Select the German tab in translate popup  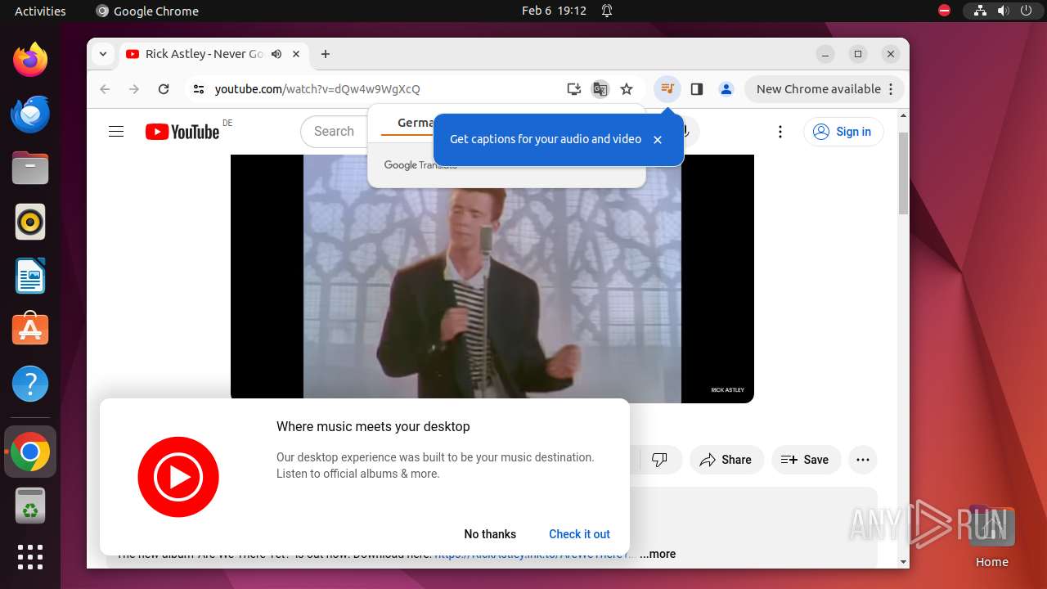click(416, 123)
